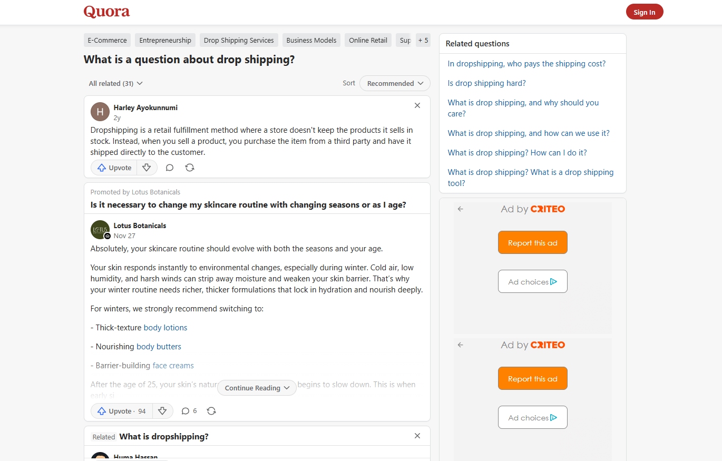
Task: Open the Recommended sort dropdown
Action: (x=394, y=83)
